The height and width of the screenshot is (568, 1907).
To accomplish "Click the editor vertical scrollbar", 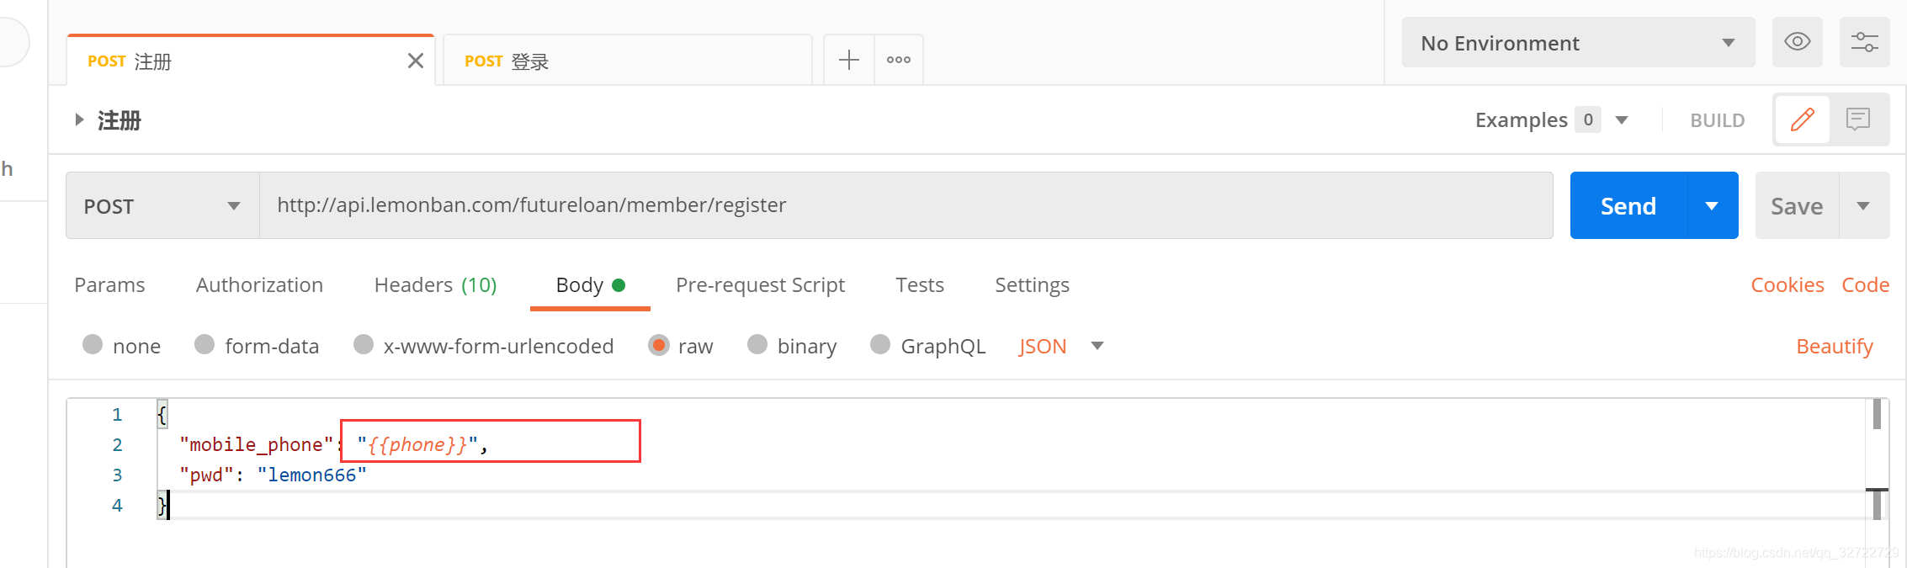I will click(x=1877, y=459).
